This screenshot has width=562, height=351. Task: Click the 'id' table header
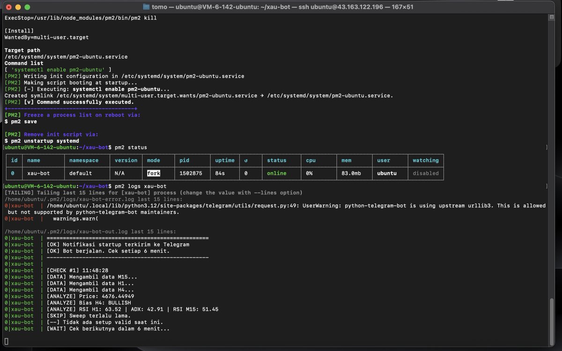coord(14,160)
